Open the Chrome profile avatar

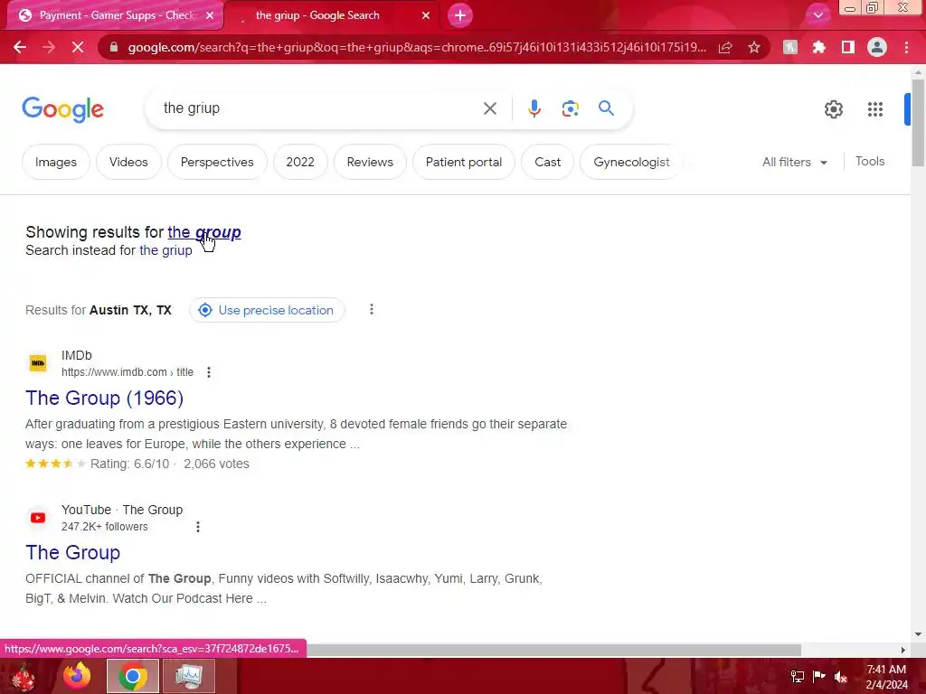tap(876, 47)
